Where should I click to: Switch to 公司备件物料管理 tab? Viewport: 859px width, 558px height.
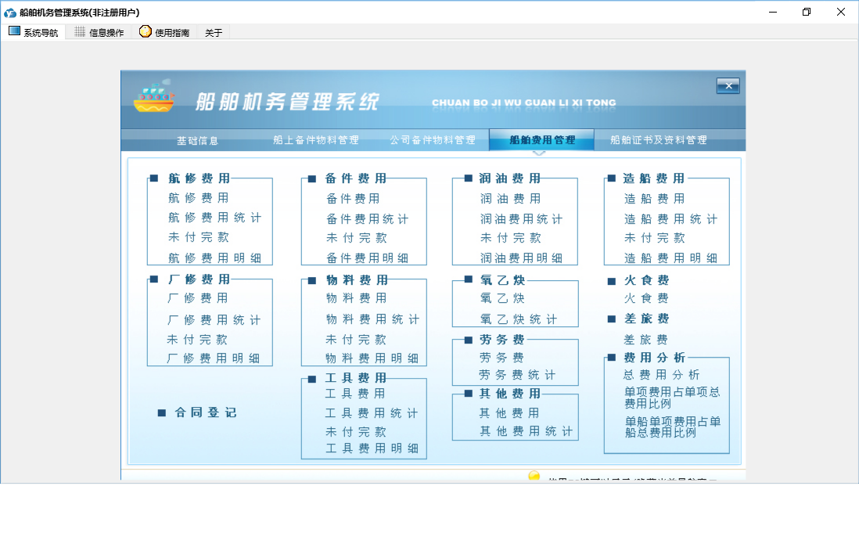(x=433, y=140)
